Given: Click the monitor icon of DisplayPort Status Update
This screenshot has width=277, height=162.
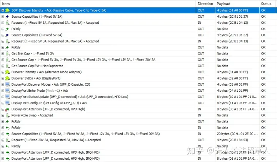Looking at the screenshot, I should pyautogui.click(x=7, y=97).
